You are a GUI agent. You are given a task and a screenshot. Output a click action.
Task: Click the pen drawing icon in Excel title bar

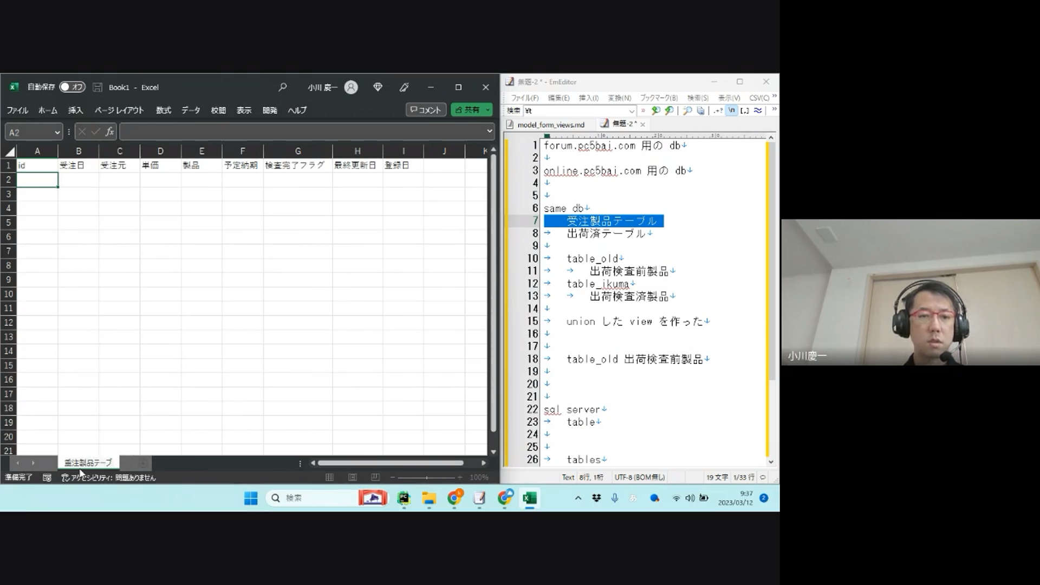pyautogui.click(x=404, y=87)
